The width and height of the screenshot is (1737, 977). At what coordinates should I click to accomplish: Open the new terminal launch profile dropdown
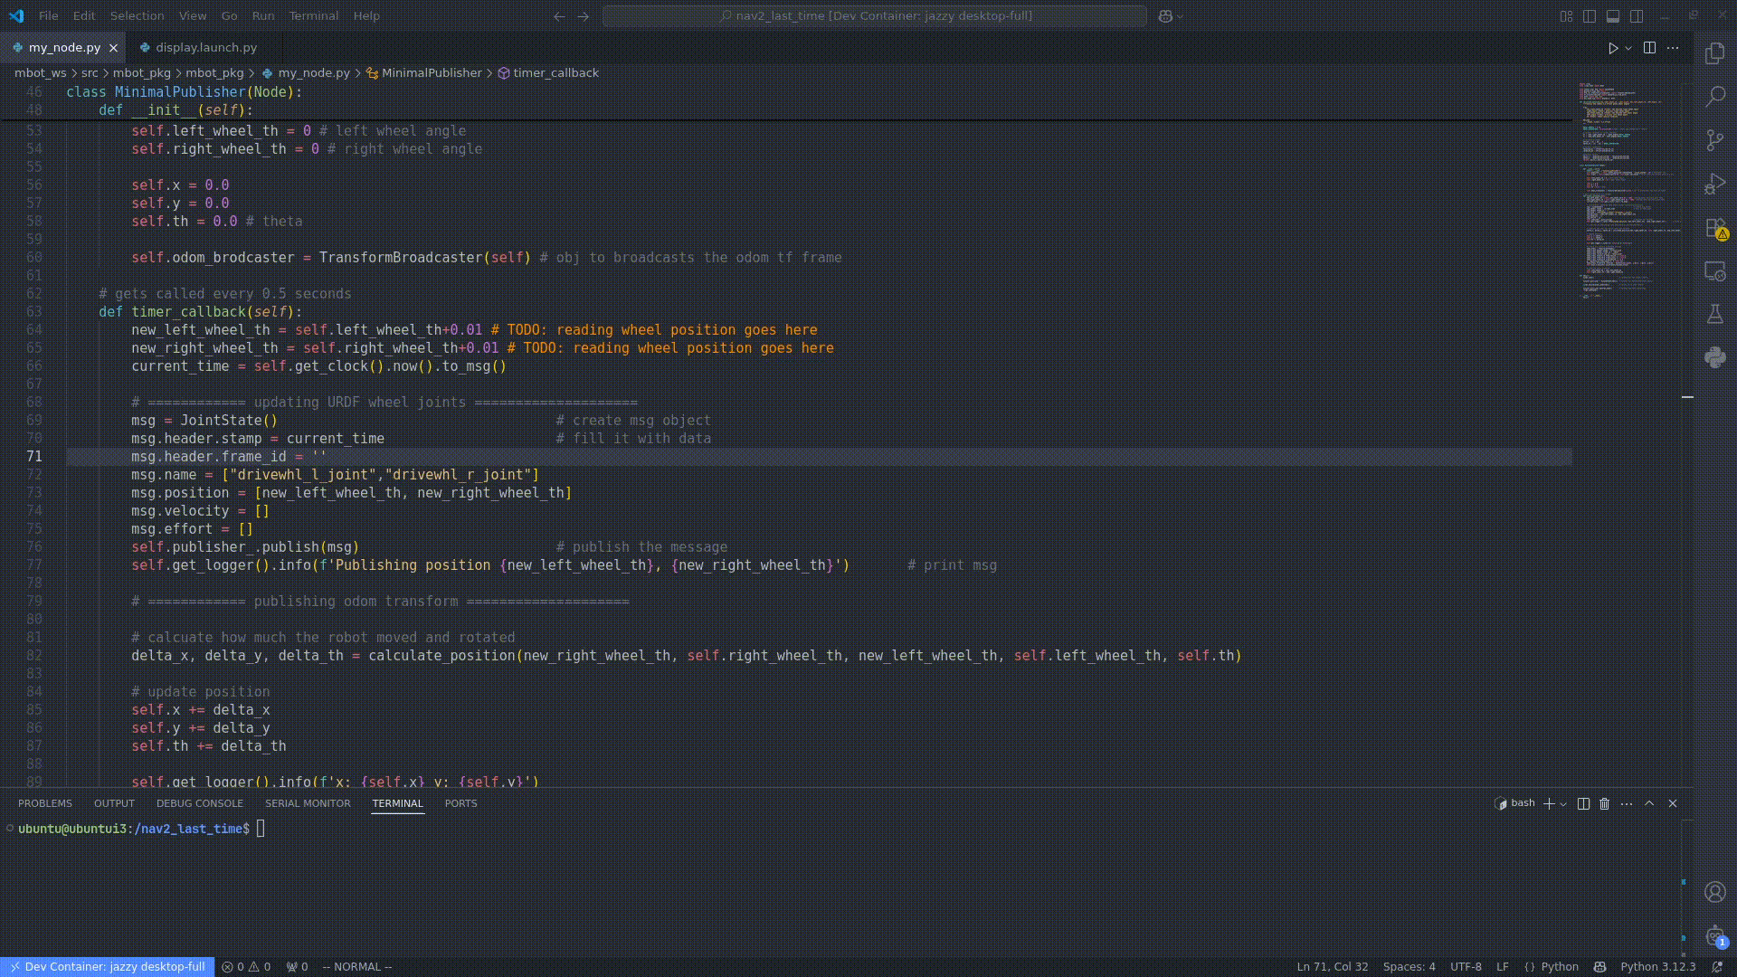1563,804
